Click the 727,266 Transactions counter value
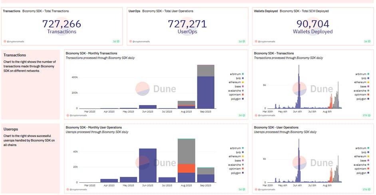This screenshot has height=195, width=376. pos(62,24)
